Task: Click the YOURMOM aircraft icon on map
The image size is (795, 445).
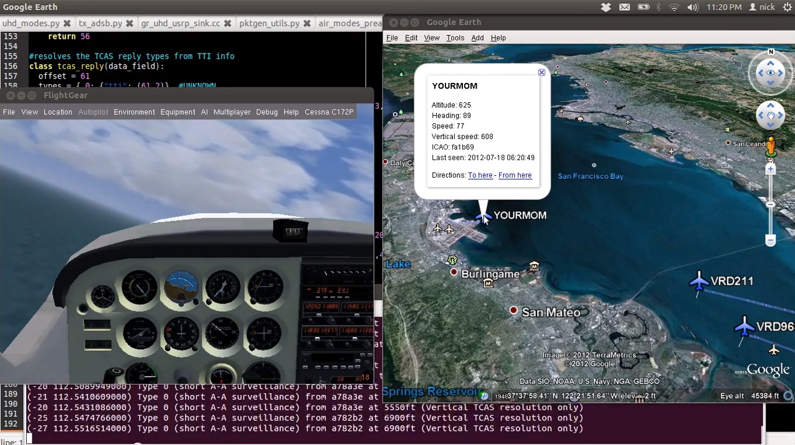Action: click(483, 218)
